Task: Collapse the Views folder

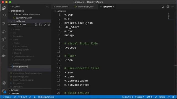Action: (15, 40)
